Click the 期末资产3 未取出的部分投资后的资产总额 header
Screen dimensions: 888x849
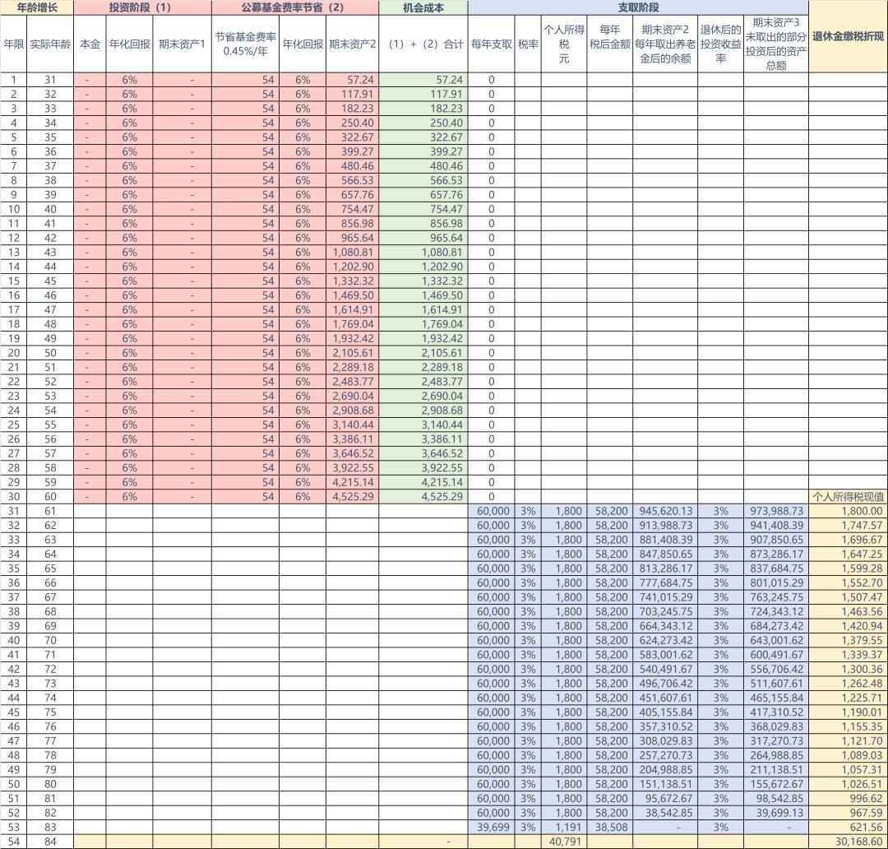776,44
